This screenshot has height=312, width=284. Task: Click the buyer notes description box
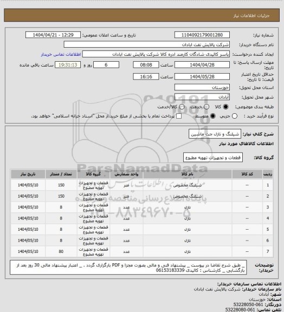coord(128,268)
